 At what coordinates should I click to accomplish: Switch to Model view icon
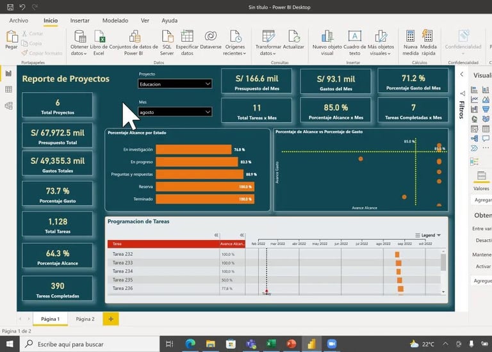point(8,106)
